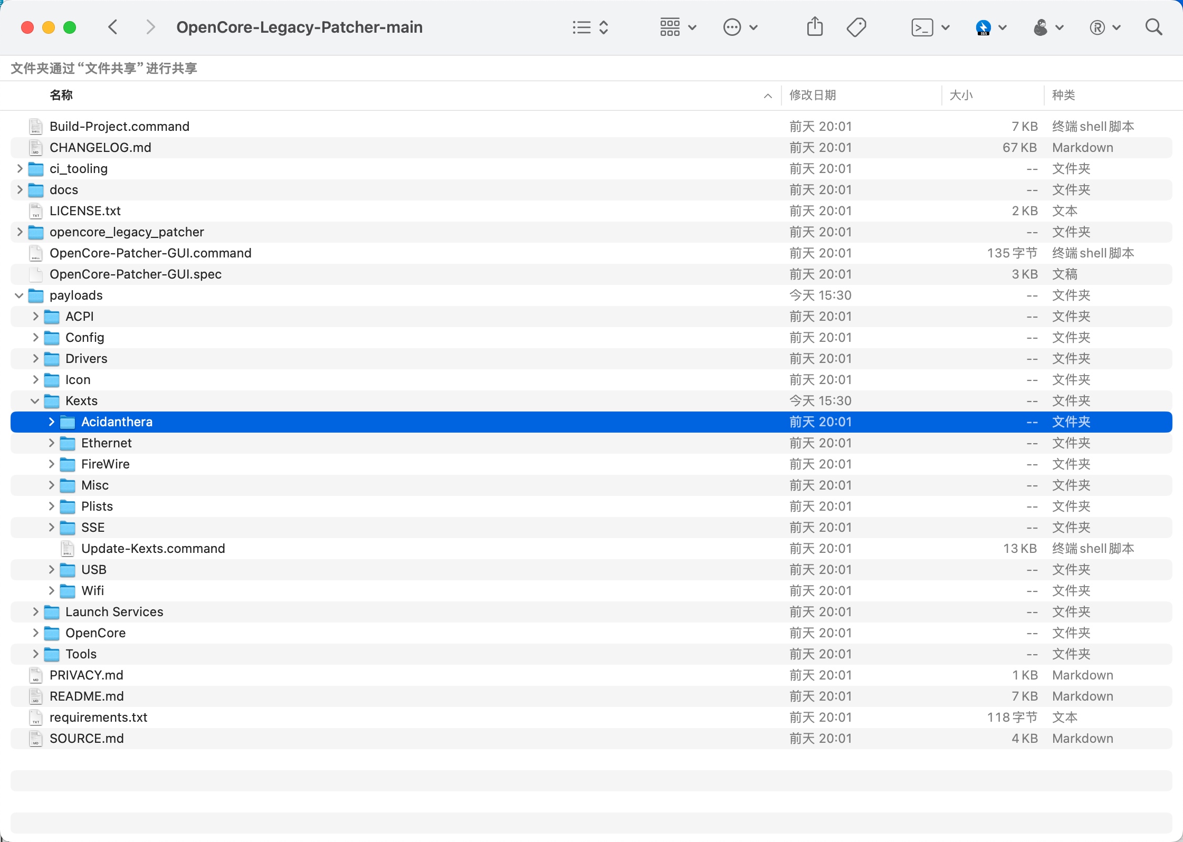1183x842 pixels.
Task: Collapse the Kexts folder
Action: click(x=35, y=401)
